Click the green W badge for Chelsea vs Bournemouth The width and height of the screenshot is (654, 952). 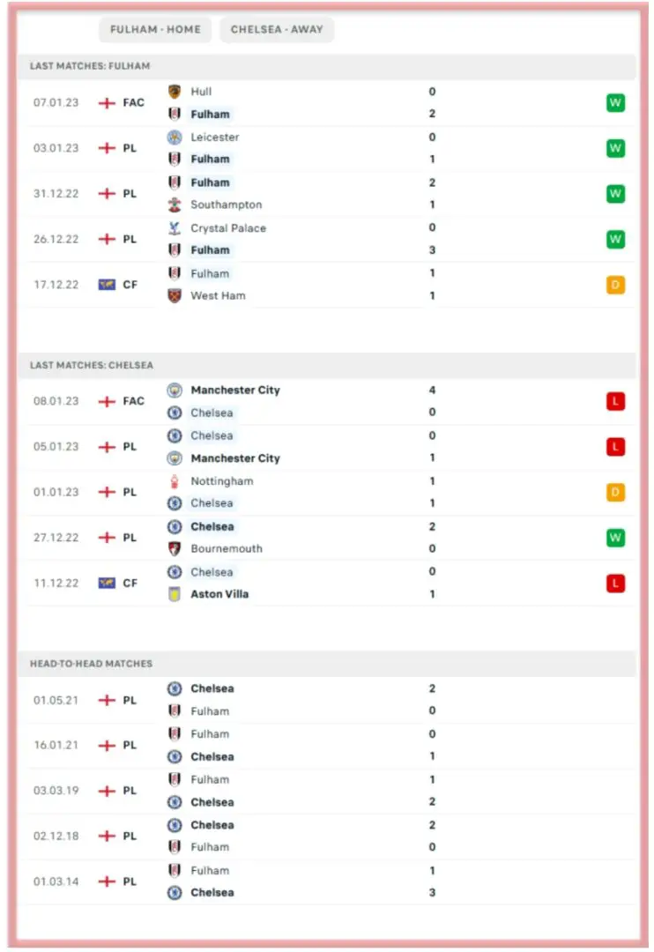coord(615,538)
